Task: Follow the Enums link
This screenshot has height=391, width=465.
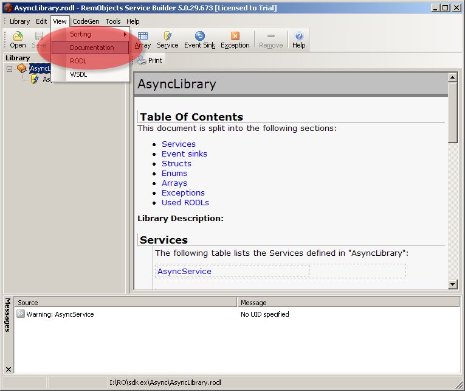Action: pos(174,174)
